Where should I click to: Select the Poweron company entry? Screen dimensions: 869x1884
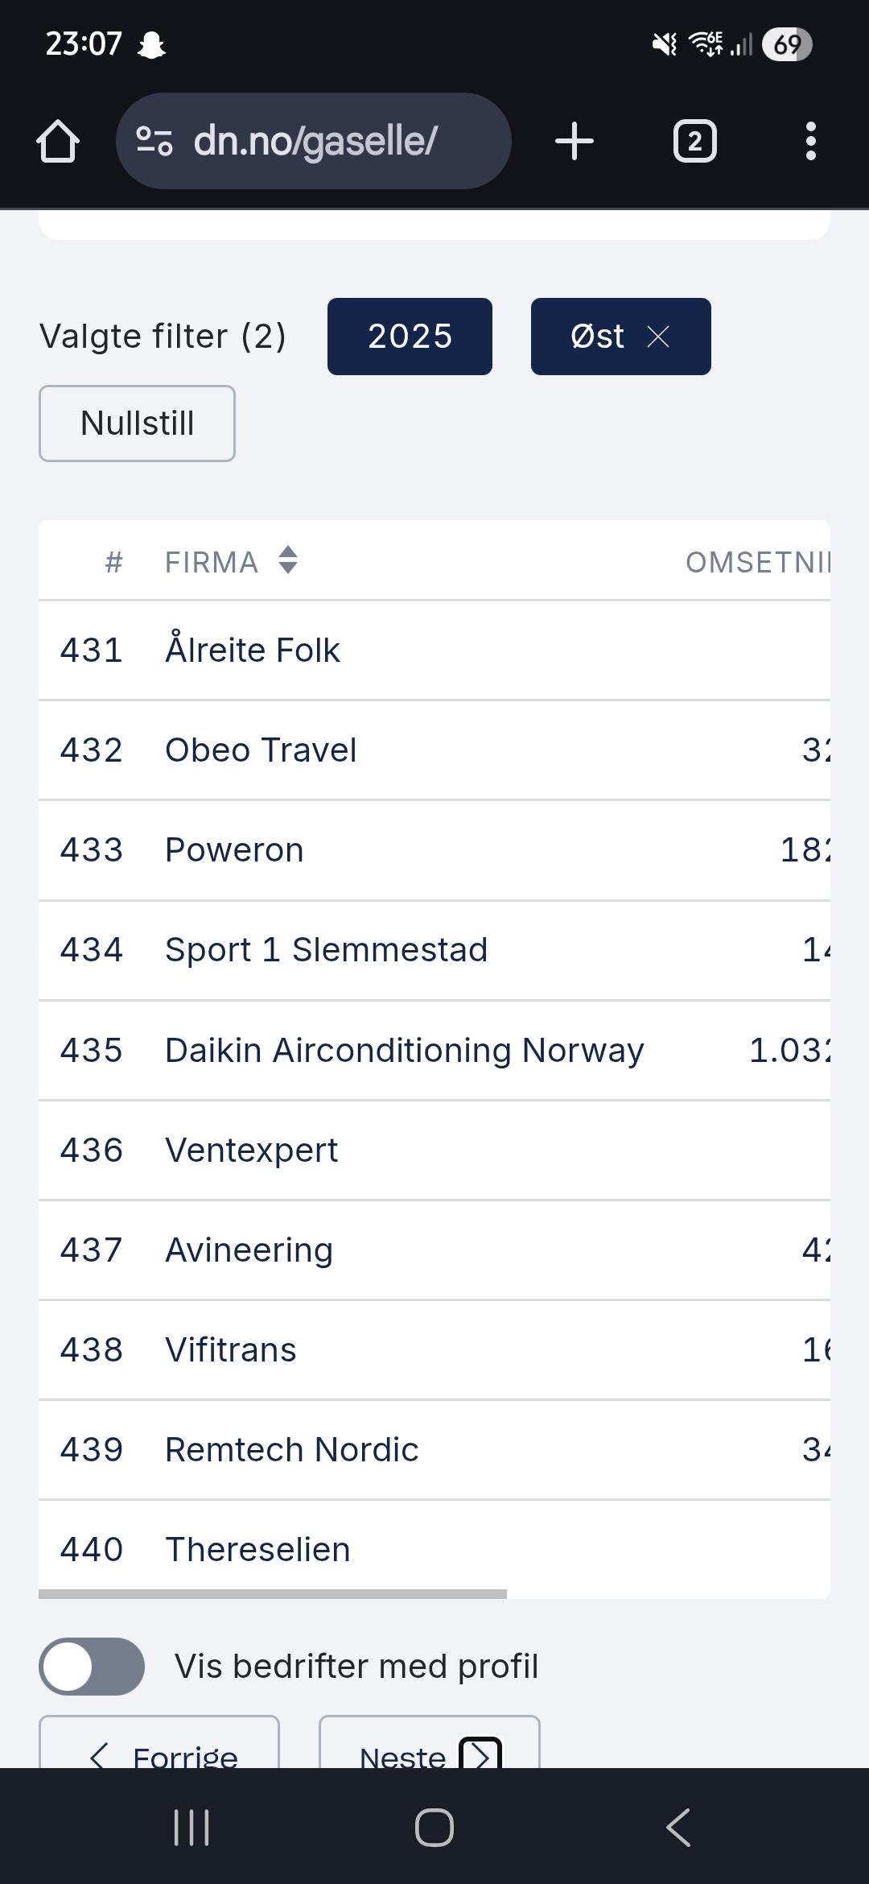click(234, 850)
